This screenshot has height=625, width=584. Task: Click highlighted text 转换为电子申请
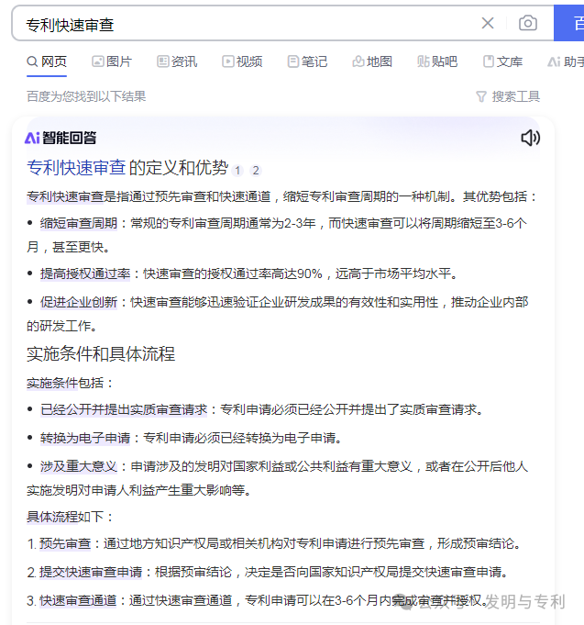coord(85,438)
